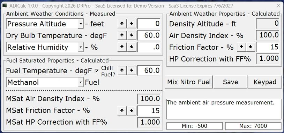Click the ambient Friction Factor value field
The height and width of the screenshot is (133, 284).
pyautogui.click(x=268, y=47)
